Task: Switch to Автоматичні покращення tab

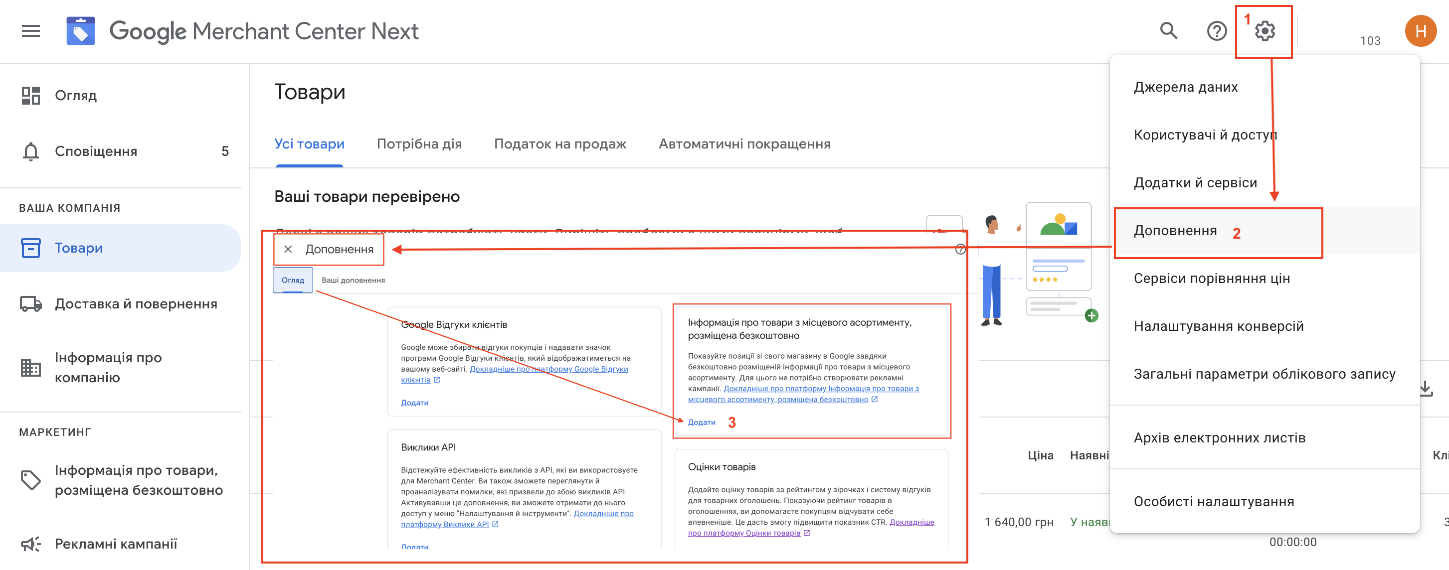Action: click(744, 144)
